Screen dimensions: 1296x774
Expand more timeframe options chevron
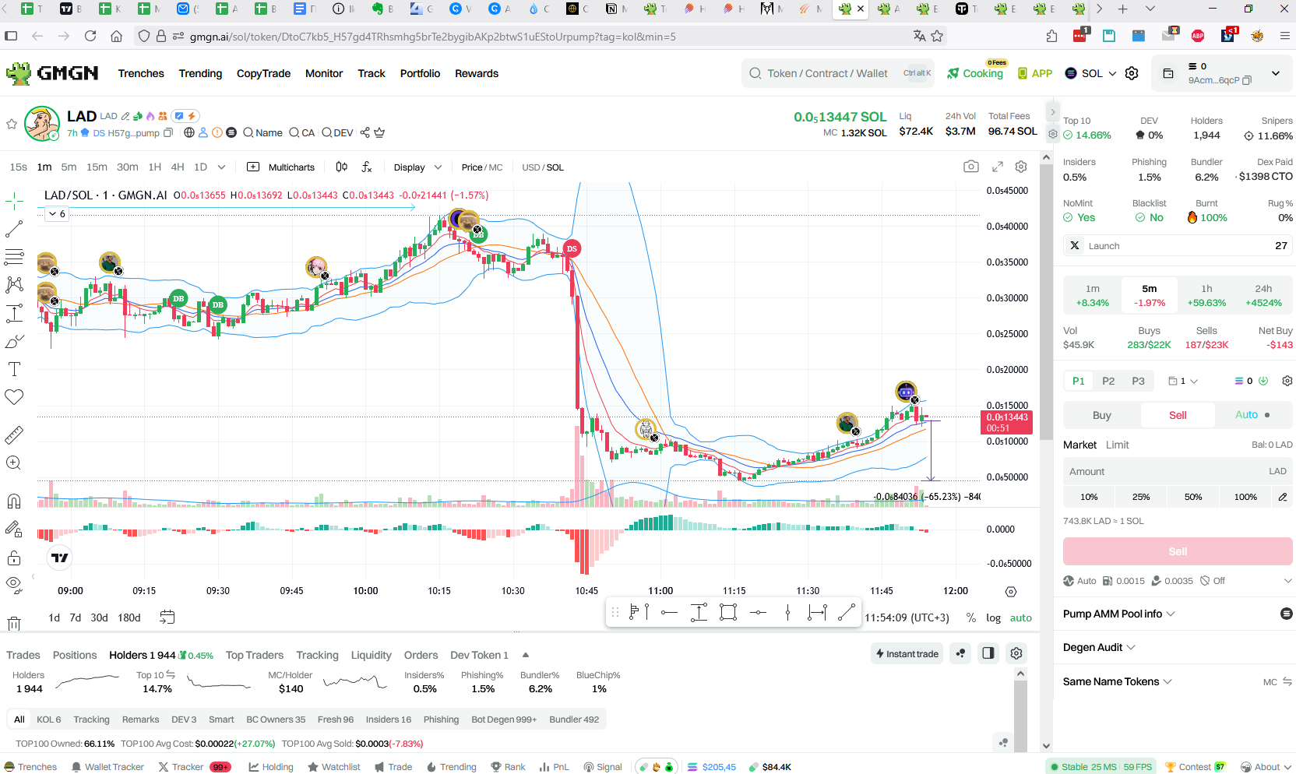coord(221,167)
